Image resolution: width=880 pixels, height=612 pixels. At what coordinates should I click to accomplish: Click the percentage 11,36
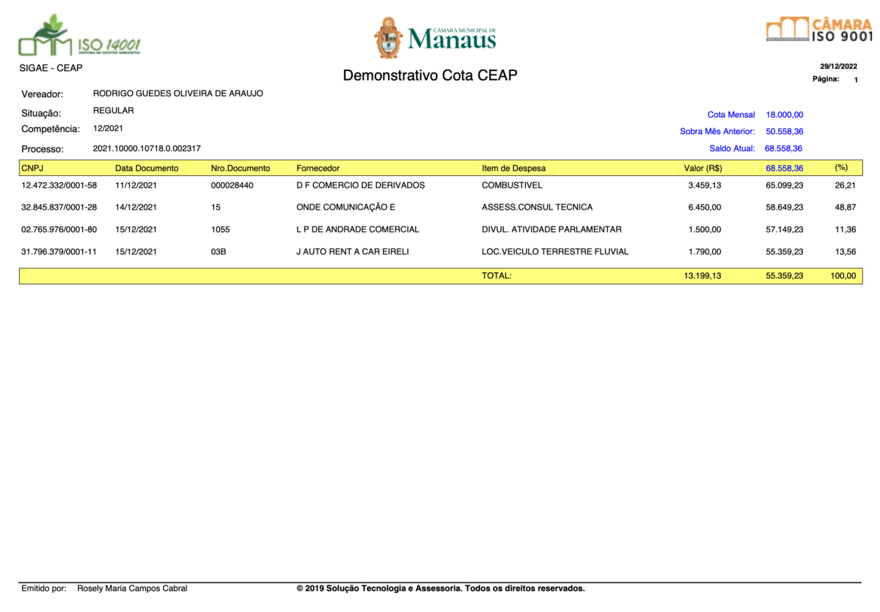[x=846, y=229]
